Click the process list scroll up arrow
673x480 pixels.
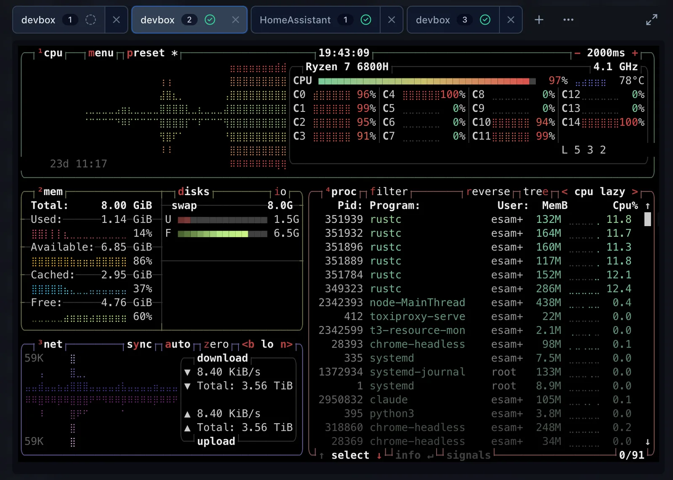click(x=648, y=206)
